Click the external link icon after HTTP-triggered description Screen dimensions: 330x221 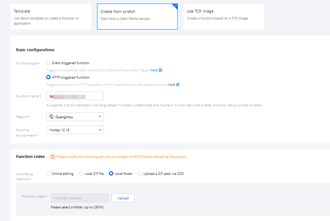pyautogui.click(x=178, y=85)
